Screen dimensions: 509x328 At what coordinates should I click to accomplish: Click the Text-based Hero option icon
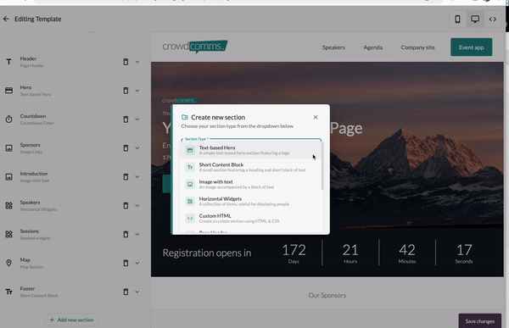click(190, 150)
